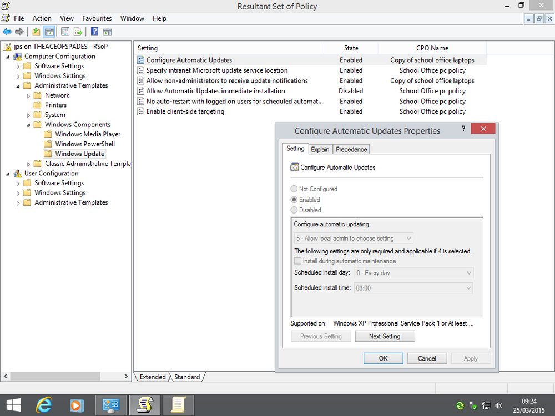The width and height of the screenshot is (555, 416).
Task: Collapse the User Configuration tree node
Action: (x=8, y=174)
